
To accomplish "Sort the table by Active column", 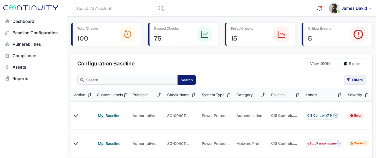I will 90,95.
